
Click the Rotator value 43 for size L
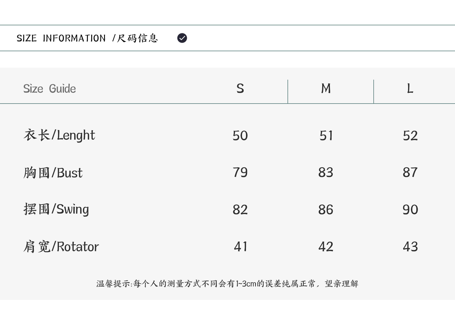tap(410, 247)
